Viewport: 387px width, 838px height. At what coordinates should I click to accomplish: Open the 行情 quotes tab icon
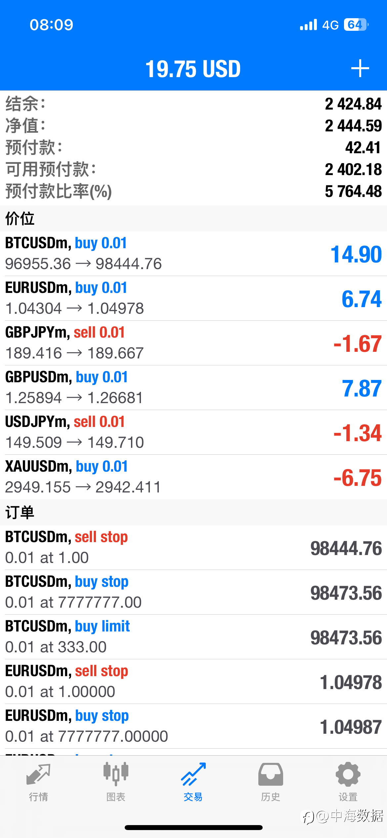[38, 774]
